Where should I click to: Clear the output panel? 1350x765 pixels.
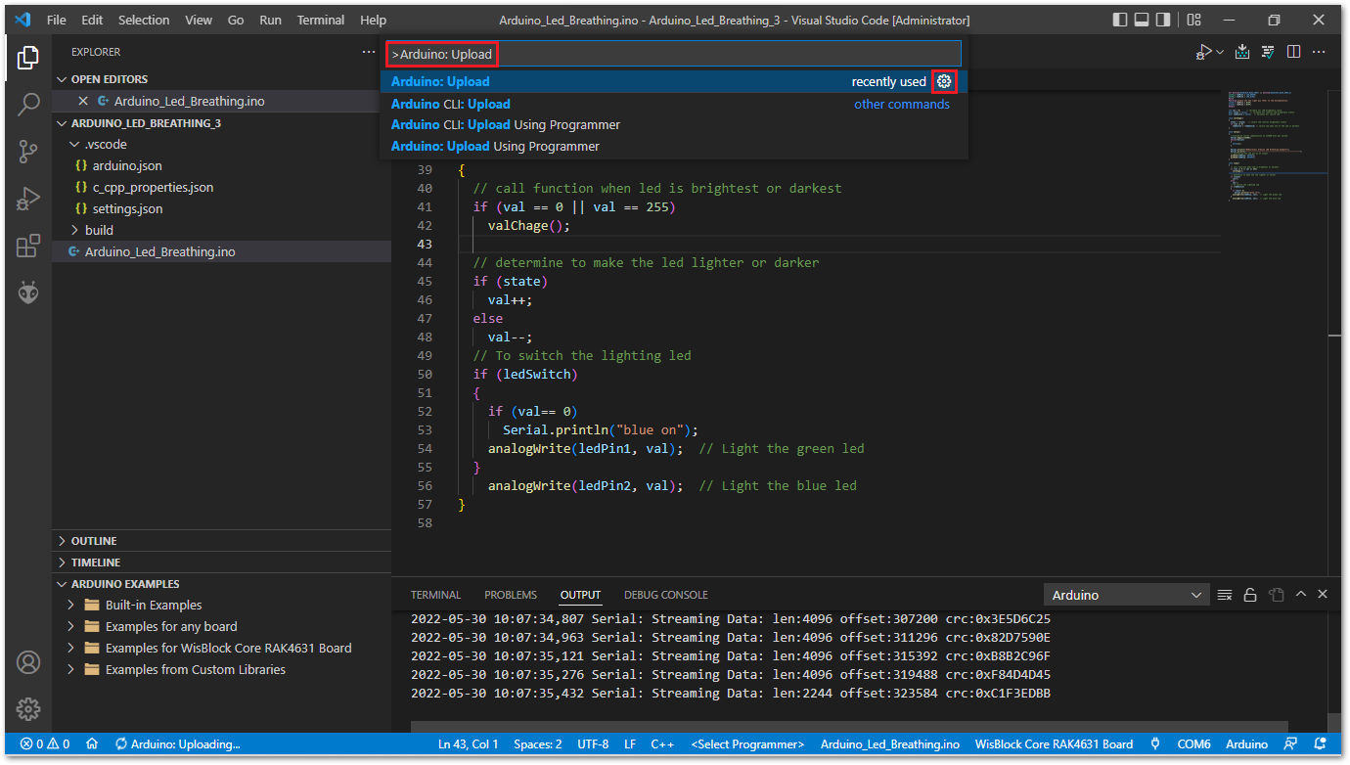tap(1225, 595)
